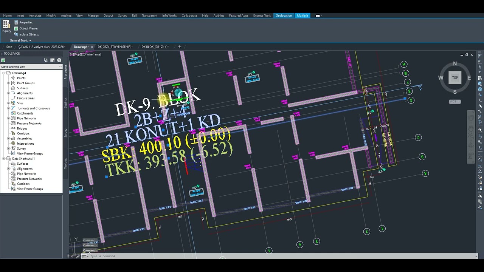
Task: Add new drawing tab plus button
Action: 180,47
